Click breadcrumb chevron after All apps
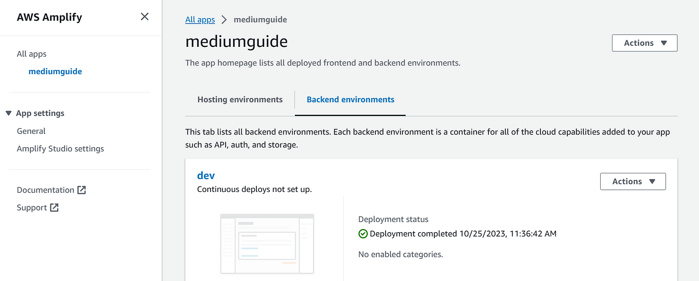Image resolution: width=699 pixels, height=281 pixels. (224, 20)
